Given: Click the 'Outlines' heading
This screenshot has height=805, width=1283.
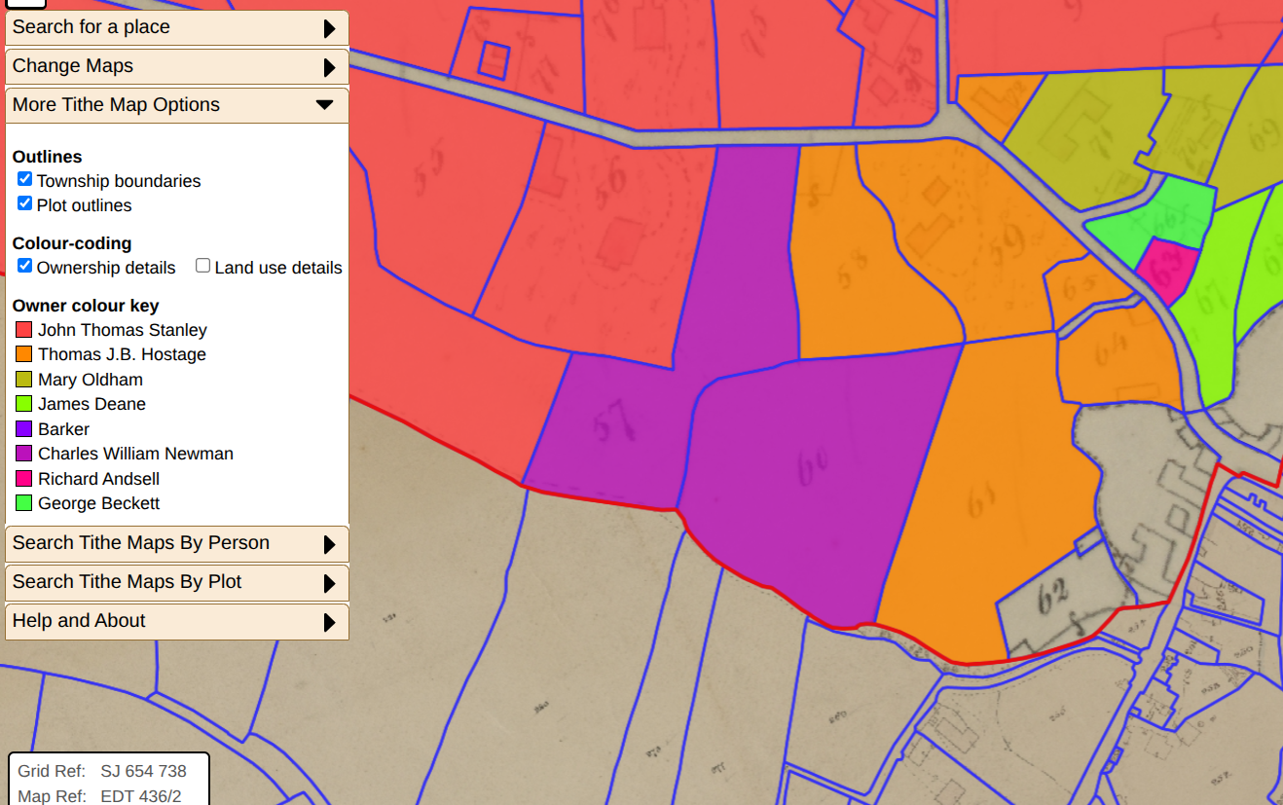Looking at the screenshot, I should coord(48,157).
